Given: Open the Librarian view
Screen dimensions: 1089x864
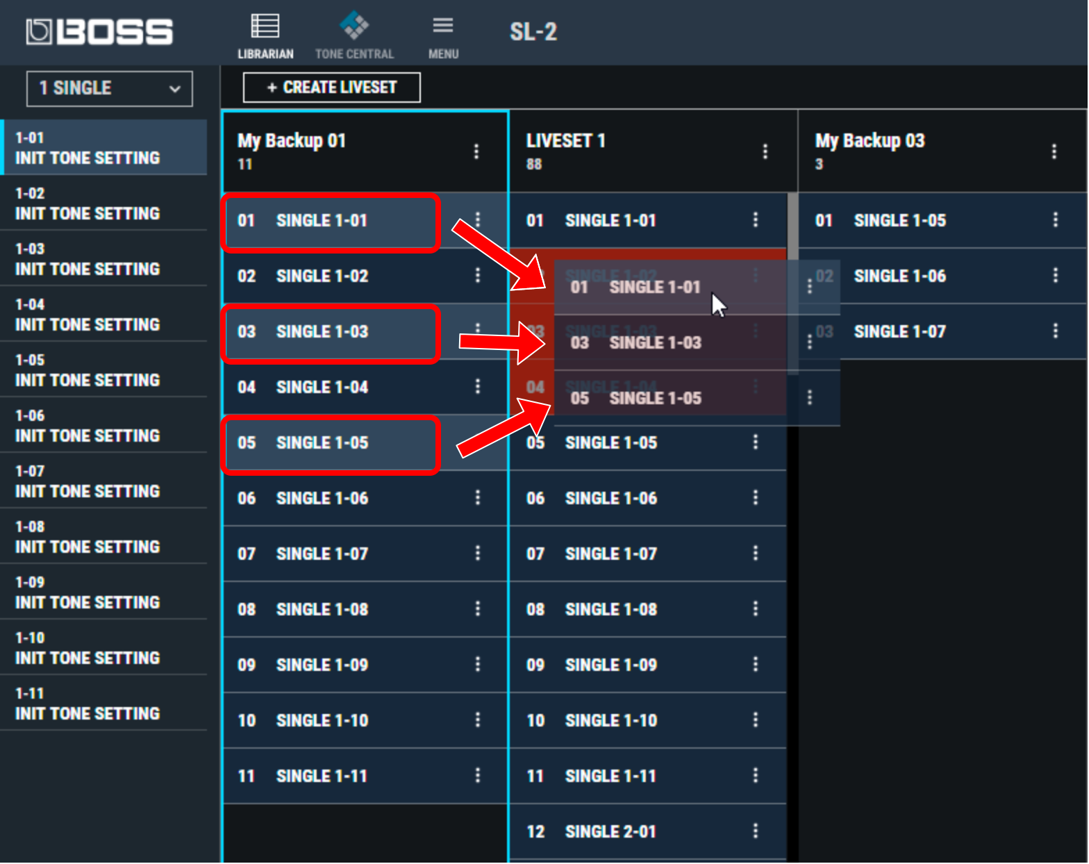Looking at the screenshot, I should pyautogui.click(x=265, y=36).
